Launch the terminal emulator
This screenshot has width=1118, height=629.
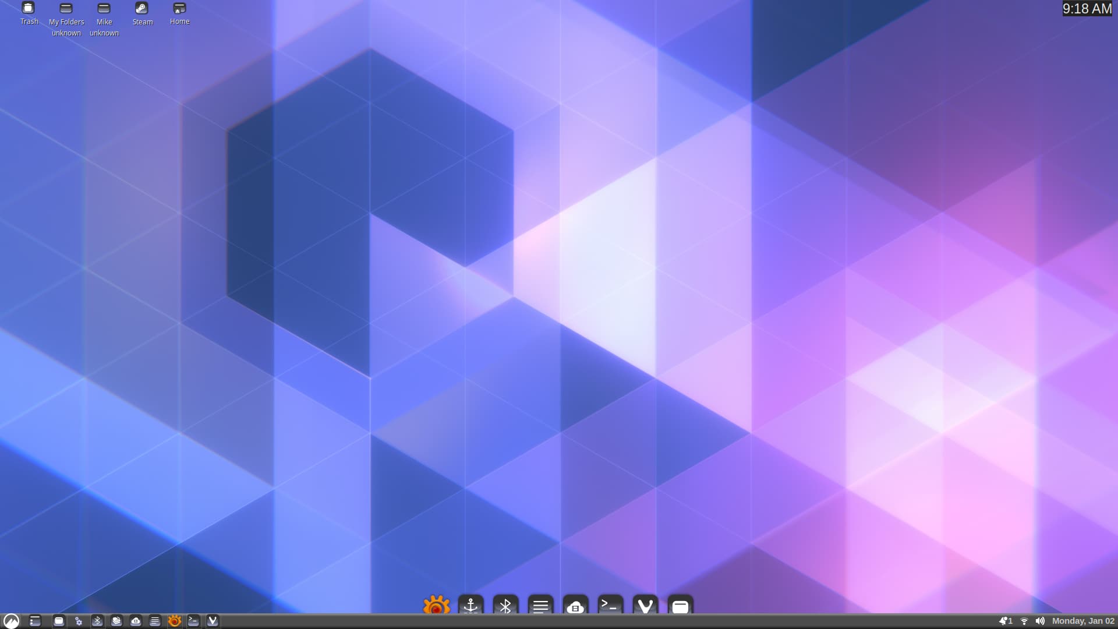coord(610,606)
